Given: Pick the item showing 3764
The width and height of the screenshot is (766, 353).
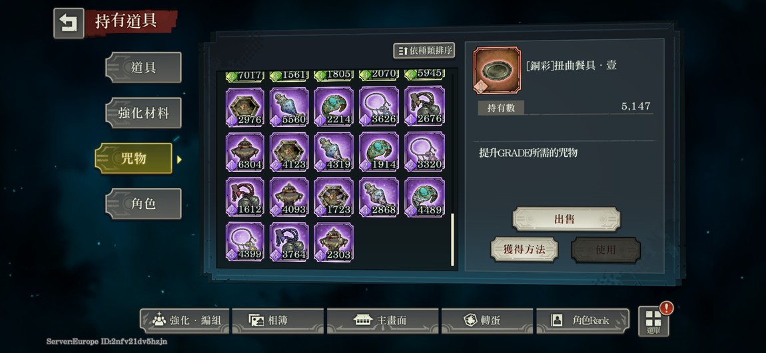Looking at the screenshot, I should [289, 242].
